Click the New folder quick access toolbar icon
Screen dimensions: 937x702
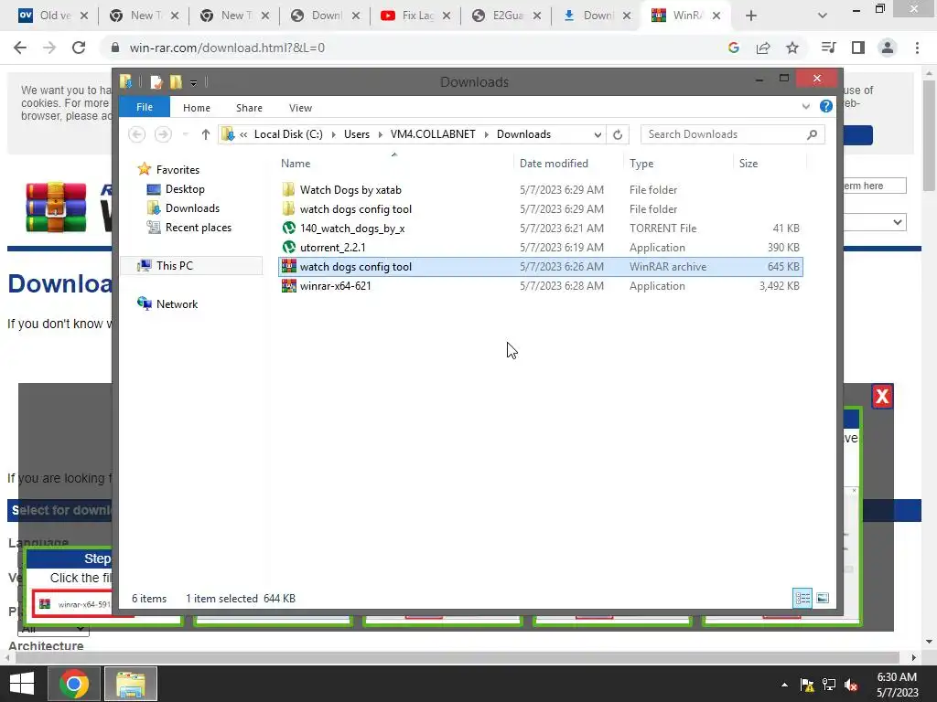coord(176,81)
